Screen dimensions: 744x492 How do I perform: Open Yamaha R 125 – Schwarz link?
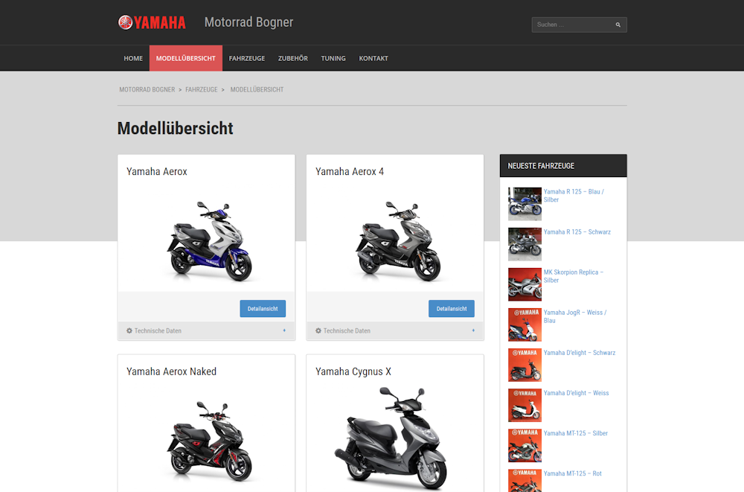(x=577, y=231)
